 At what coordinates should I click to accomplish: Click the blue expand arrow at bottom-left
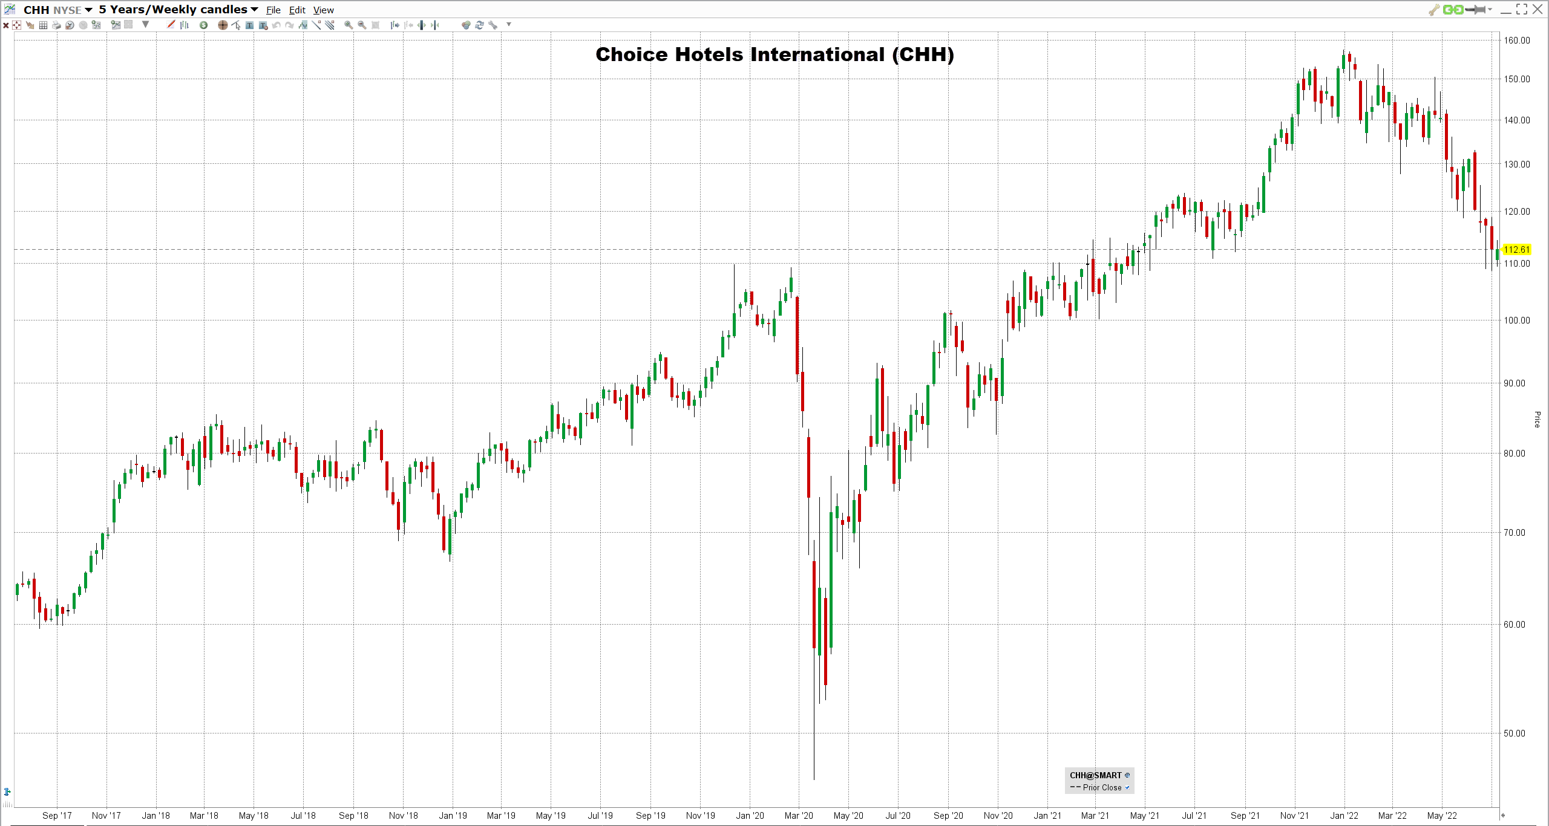(7, 792)
